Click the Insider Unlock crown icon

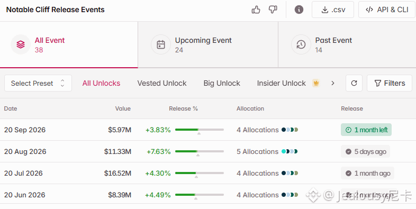[x=316, y=83]
